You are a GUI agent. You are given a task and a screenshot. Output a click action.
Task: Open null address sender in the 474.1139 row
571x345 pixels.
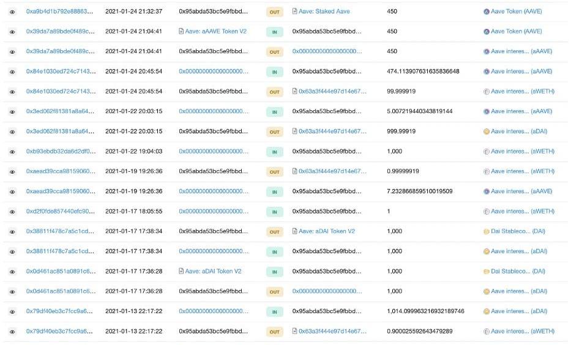click(214, 72)
